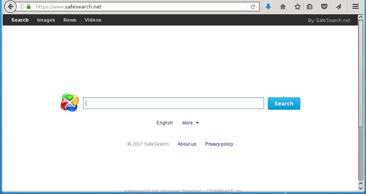Click the green secure padlock icon
The image size is (366, 194).
tap(28, 7)
